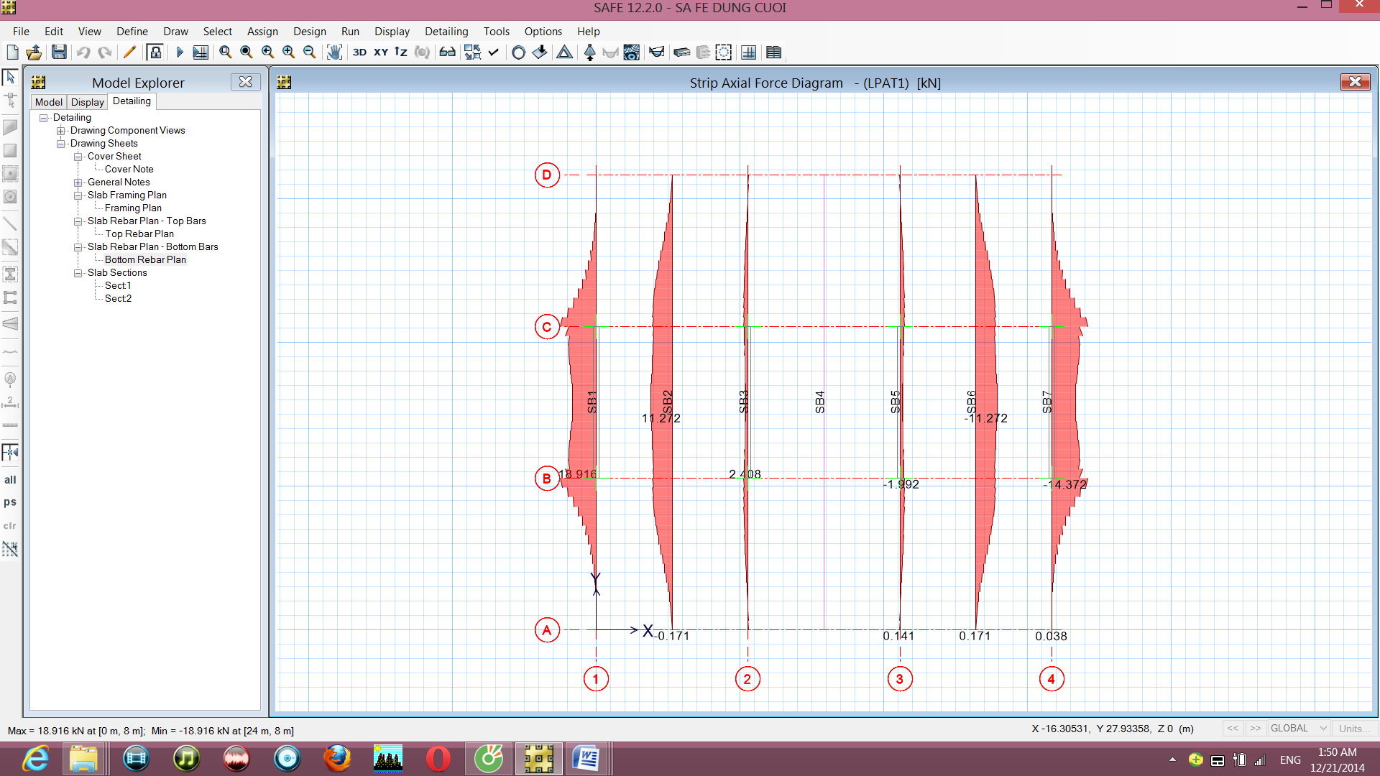Collapse the Detailing root tree node
Image resolution: width=1380 pixels, height=776 pixels.
click(x=43, y=118)
